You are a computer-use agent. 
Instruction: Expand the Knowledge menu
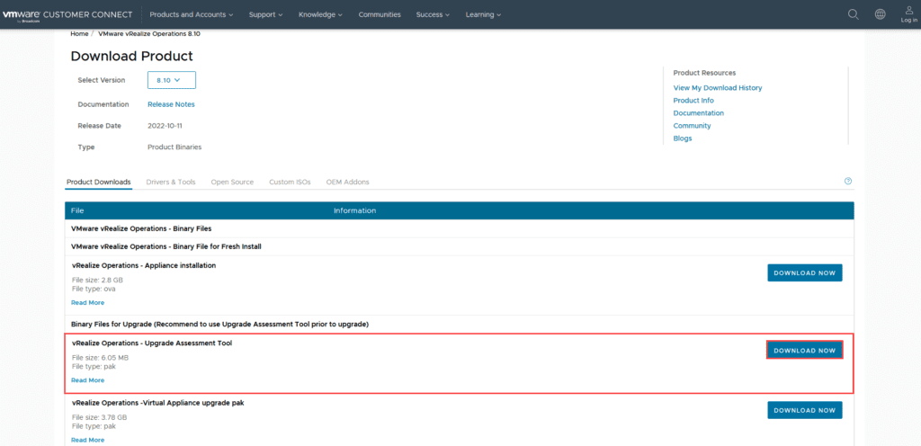coord(321,14)
